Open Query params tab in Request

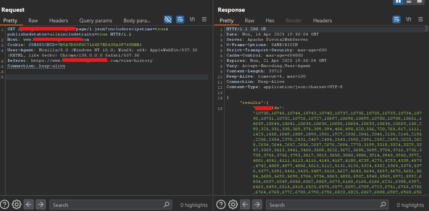(x=96, y=21)
